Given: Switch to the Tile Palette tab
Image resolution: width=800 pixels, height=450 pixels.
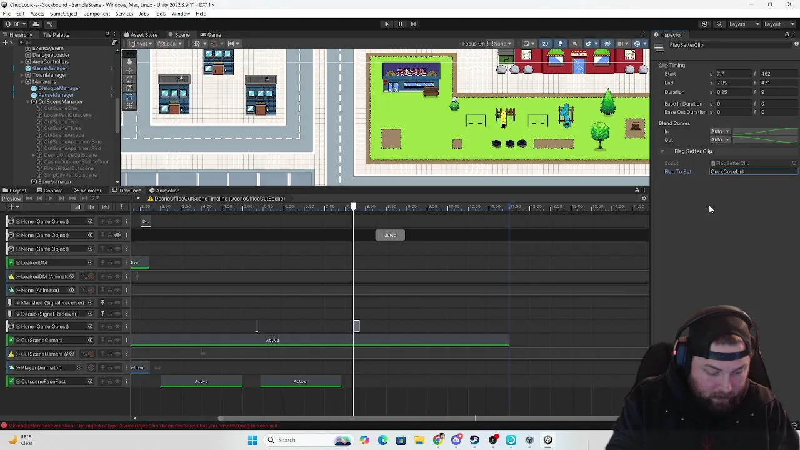Looking at the screenshot, I should 56,35.
